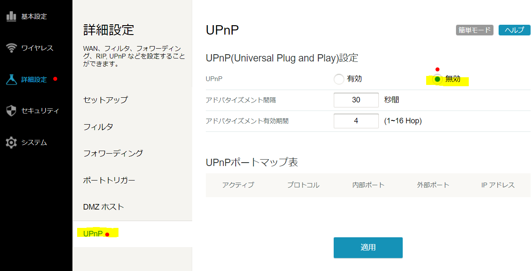Switch to 簡単モード
531x271 pixels.
(474, 30)
